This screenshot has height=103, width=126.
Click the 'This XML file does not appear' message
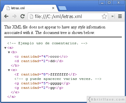(55, 30)
